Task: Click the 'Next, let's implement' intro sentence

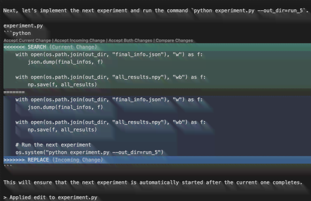Action: [x=156, y=10]
